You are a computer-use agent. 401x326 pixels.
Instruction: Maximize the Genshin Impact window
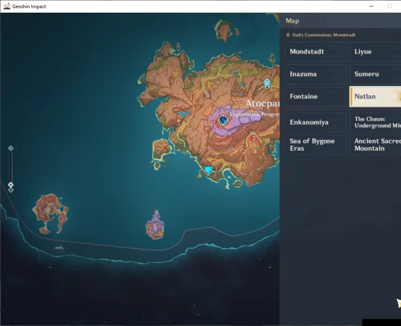click(389, 6)
